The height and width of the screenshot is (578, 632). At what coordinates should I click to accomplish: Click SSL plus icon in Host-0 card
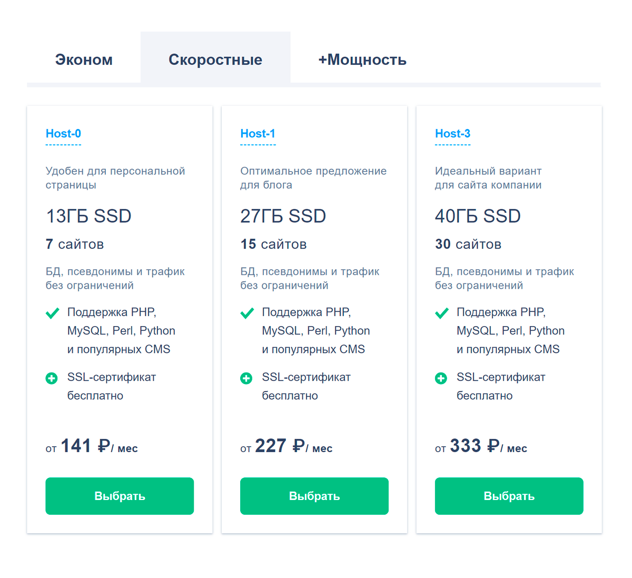[x=52, y=378]
